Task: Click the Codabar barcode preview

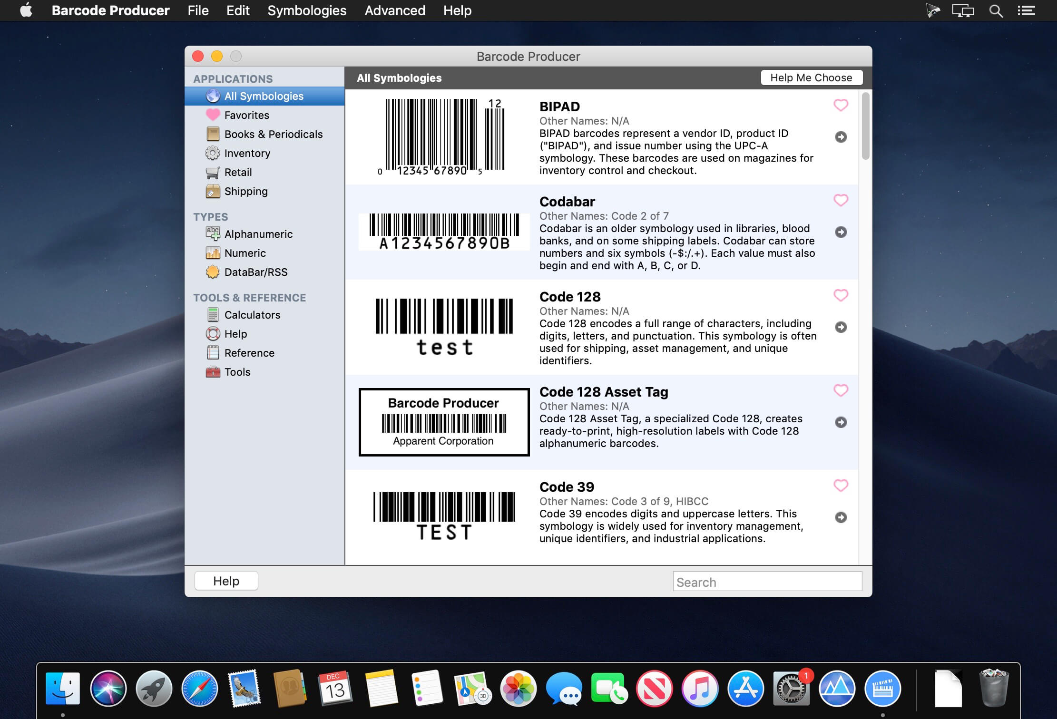Action: tap(444, 232)
